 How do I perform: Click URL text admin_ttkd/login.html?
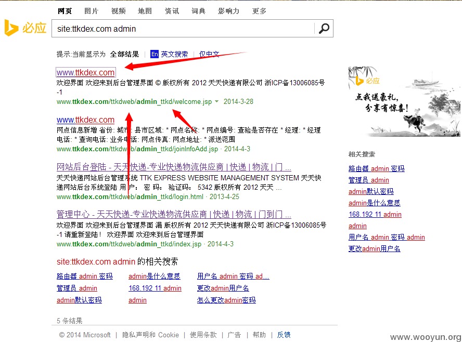point(170,196)
